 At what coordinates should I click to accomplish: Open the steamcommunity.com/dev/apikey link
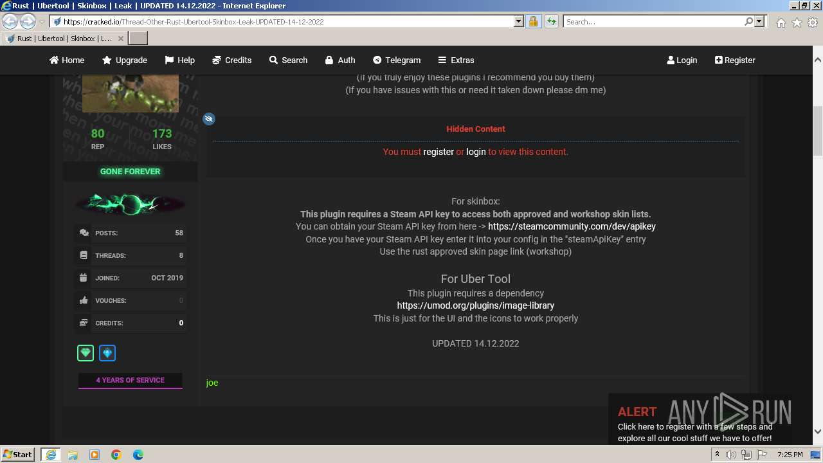click(572, 226)
